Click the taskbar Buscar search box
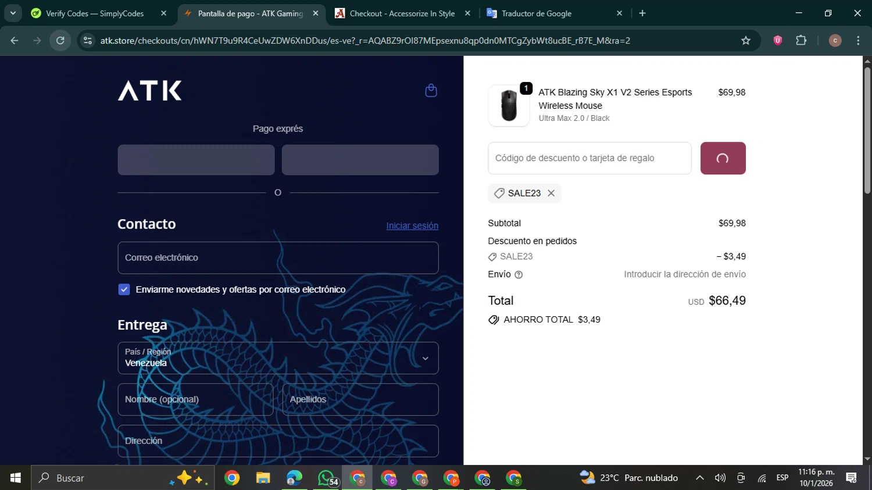This screenshot has height=490, width=872. coord(123,478)
